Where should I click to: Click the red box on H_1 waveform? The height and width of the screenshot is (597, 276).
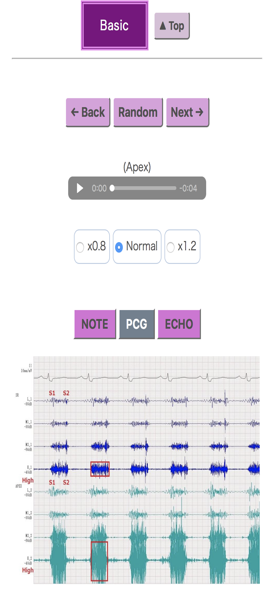(x=100, y=469)
